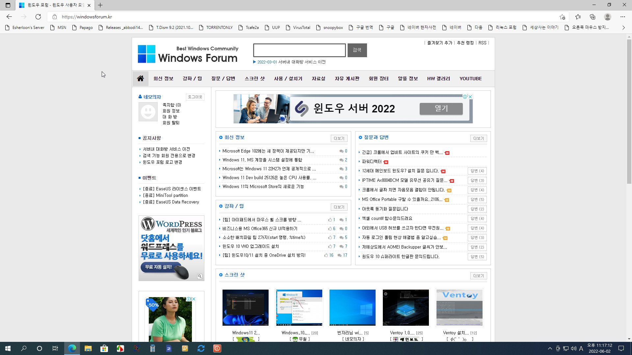Click 더보기 in 스크린 샷 section

click(479, 276)
